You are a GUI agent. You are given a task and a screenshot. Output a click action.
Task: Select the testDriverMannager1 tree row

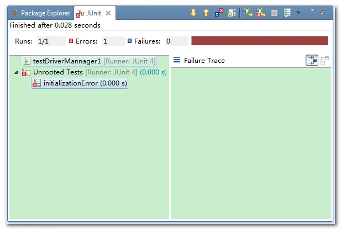tap(89, 61)
